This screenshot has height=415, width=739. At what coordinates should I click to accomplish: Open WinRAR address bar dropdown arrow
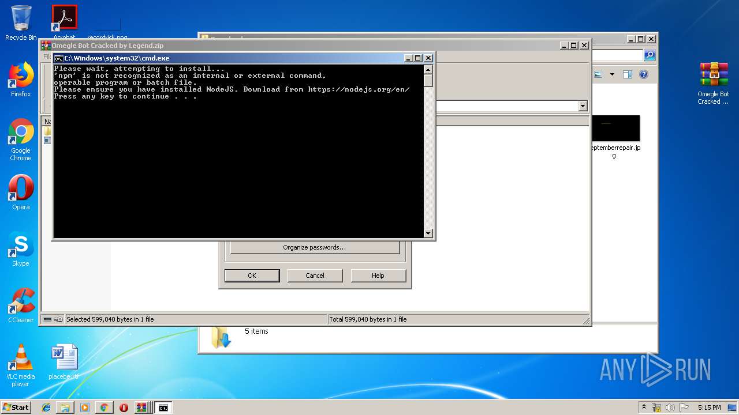583,106
